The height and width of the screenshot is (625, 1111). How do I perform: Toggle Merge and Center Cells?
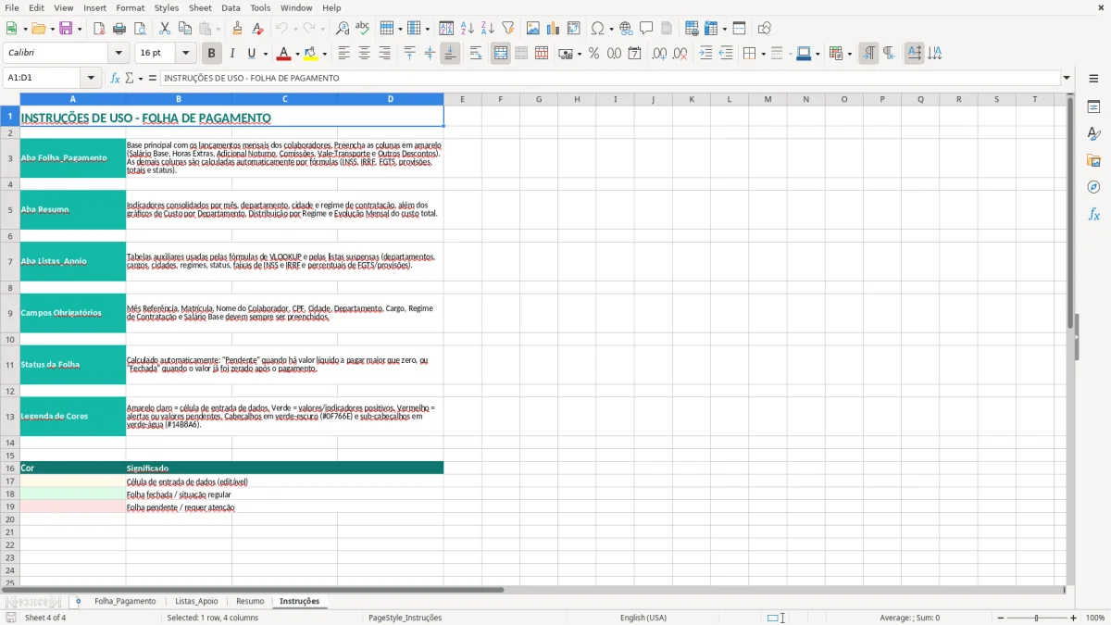[x=501, y=54]
